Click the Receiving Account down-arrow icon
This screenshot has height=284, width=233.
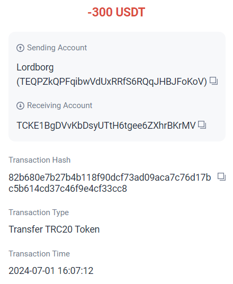(20, 105)
